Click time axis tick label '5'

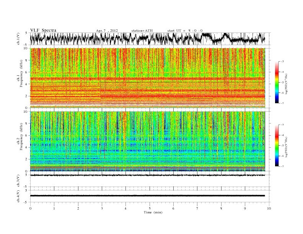[150, 208]
